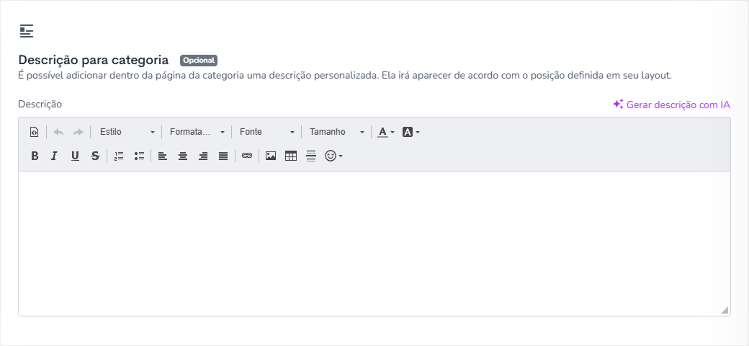The width and height of the screenshot is (749, 346).
Task: Insert a hyperlink
Action: [247, 156]
